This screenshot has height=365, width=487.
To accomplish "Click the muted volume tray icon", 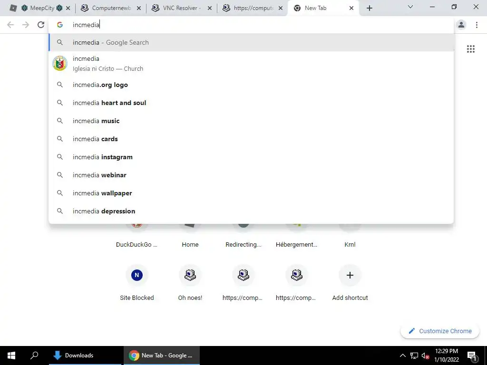I will point(425,355).
